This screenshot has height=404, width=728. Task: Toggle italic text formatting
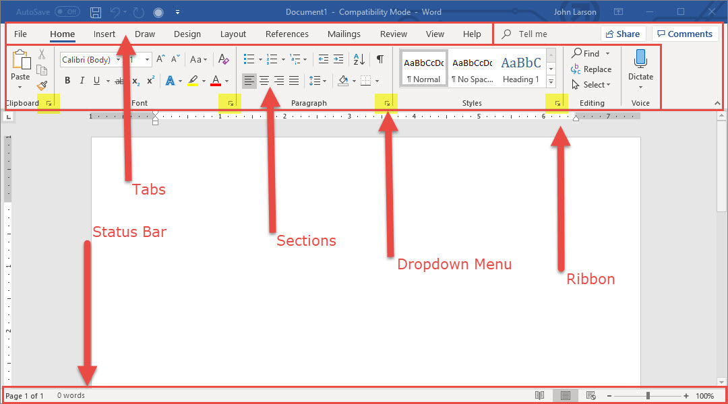click(82, 81)
